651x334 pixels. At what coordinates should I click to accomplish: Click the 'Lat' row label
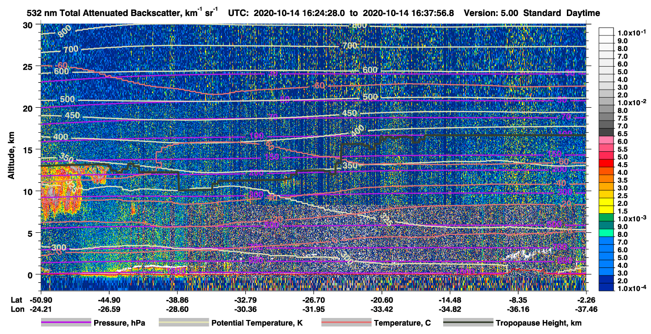pyautogui.click(x=17, y=301)
